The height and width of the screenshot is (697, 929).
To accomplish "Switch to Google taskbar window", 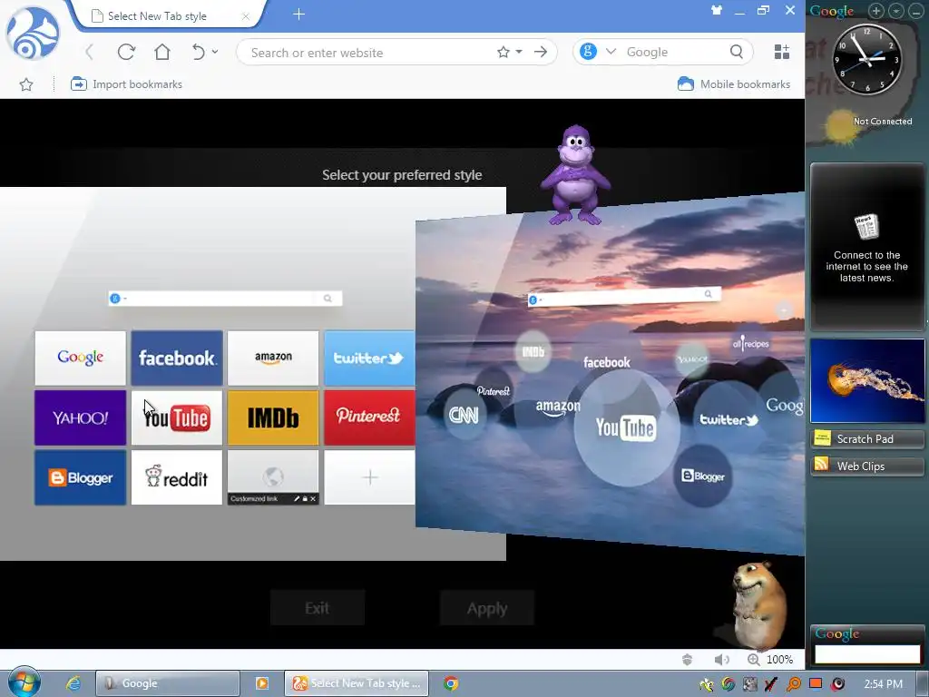I will [x=168, y=683].
